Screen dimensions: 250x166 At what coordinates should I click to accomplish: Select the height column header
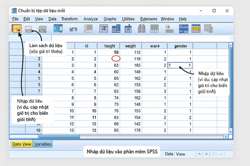pos(110,46)
